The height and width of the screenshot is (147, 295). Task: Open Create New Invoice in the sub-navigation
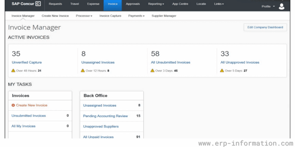(x=55, y=16)
